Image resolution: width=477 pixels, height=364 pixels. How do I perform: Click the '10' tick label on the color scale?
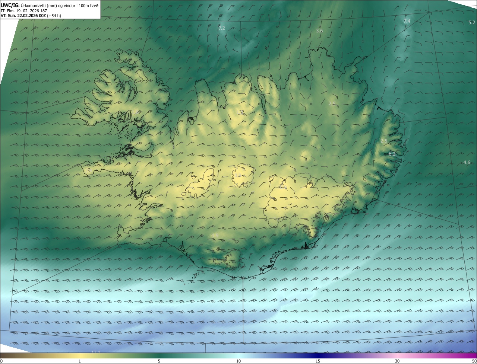(238, 361)
